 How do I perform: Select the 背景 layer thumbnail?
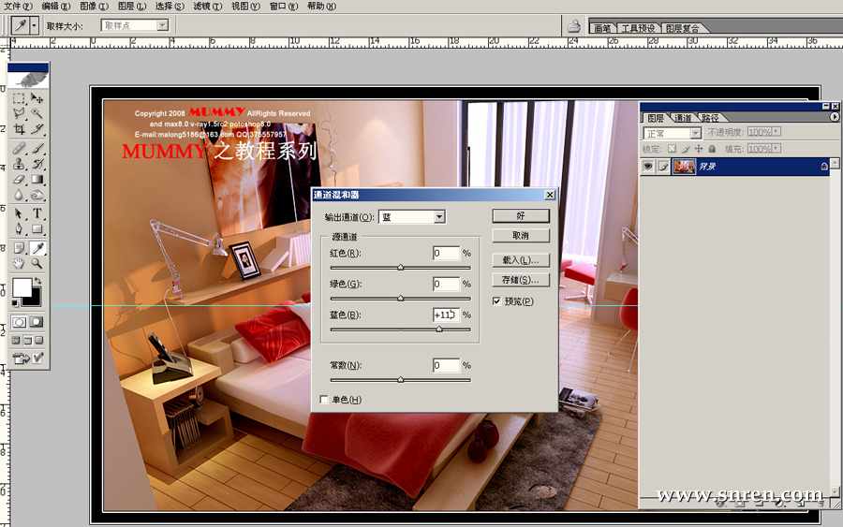684,167
